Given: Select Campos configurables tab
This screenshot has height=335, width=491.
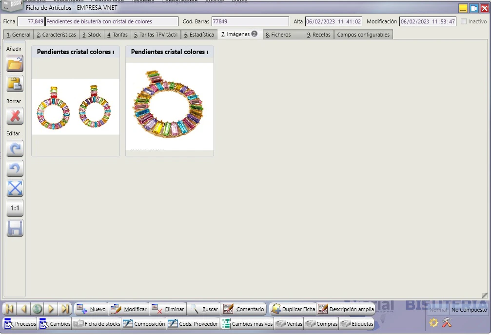Looking at the screenshot, I should 363,35.
